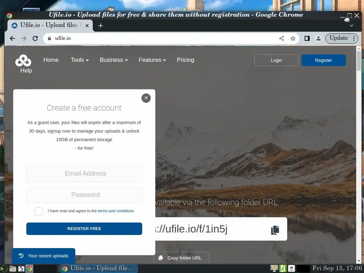The width and height of the screenshot is (364, 273).
Task: Submit with the REGISTER FREE button
Action: click(x=84, y=229)
